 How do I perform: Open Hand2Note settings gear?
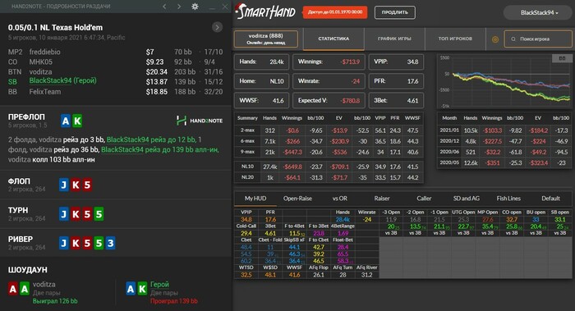[195, 7]
